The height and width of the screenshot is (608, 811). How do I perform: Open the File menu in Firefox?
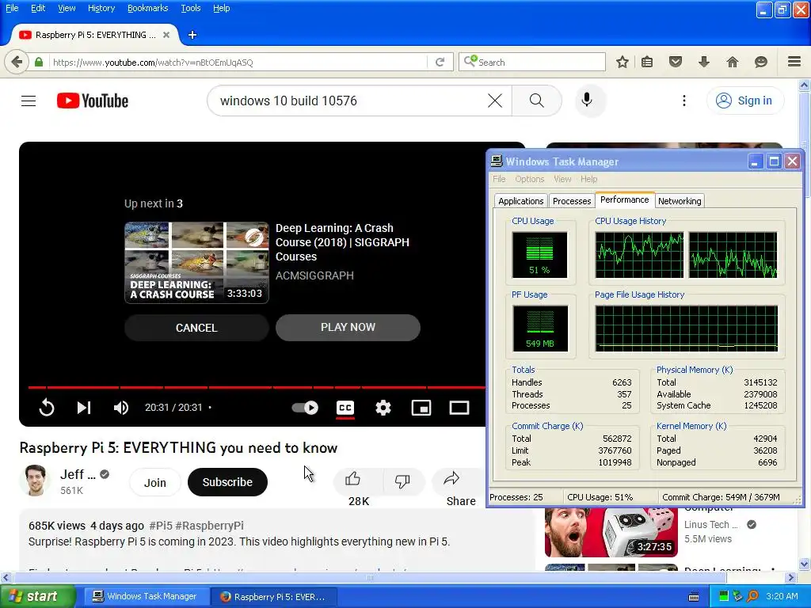click(x=12, y=8)
